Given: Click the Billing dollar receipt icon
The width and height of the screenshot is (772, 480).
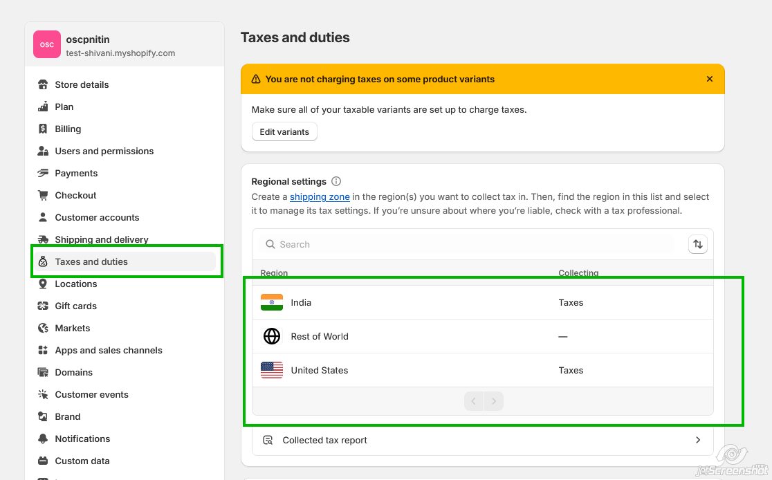Looking at the screenshot, I should [43, 129].
